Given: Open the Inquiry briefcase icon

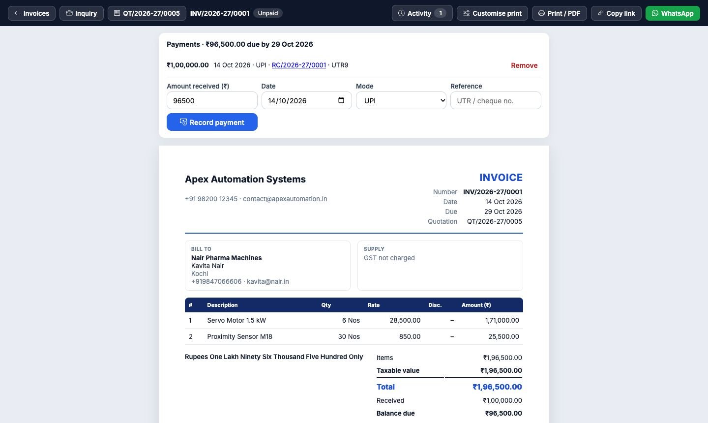Looking at the screenshot, I should point(69,13).
